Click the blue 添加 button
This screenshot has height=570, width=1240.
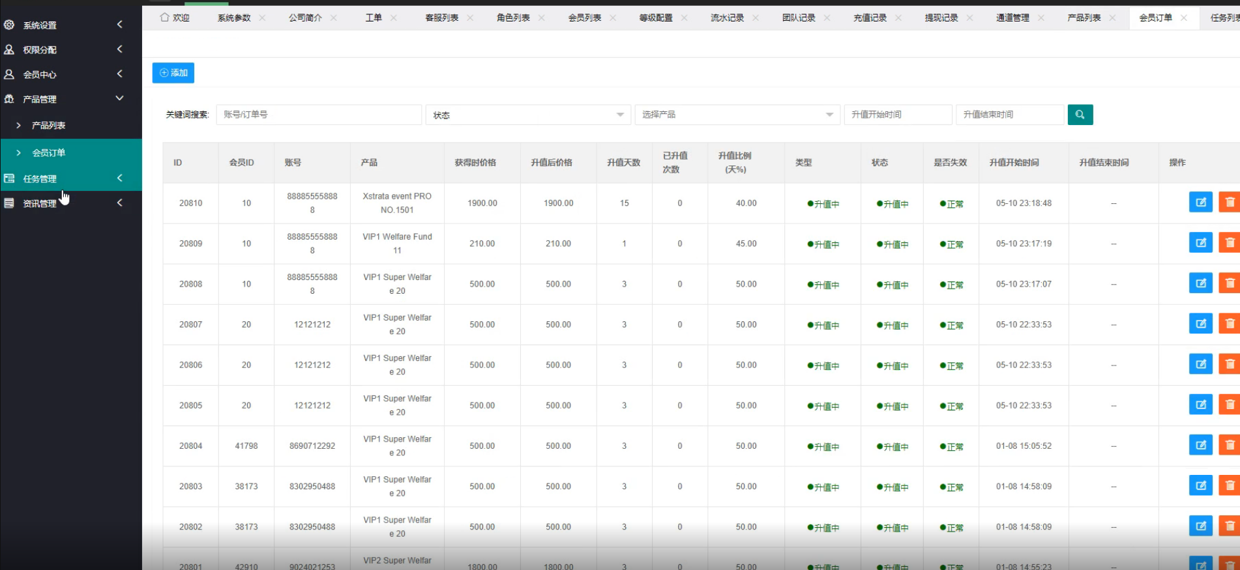[x=173, y=73]
